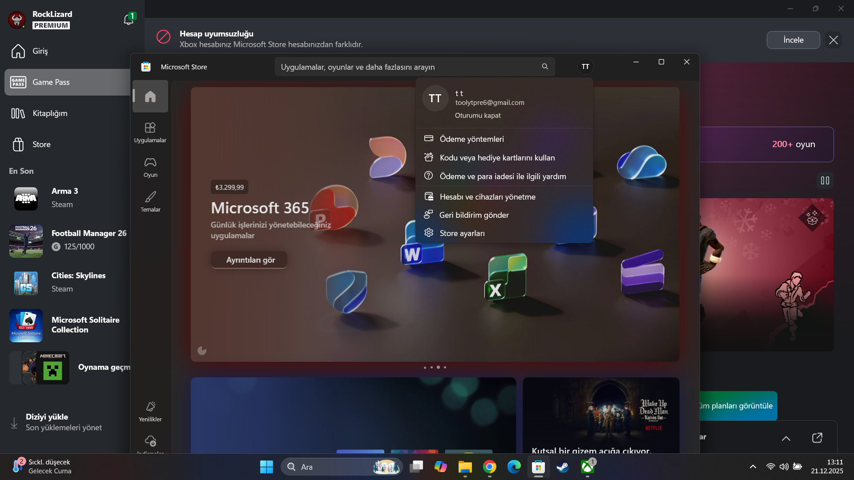Open Arma 3 recent game thumbnail

click(x=26, y=198)
